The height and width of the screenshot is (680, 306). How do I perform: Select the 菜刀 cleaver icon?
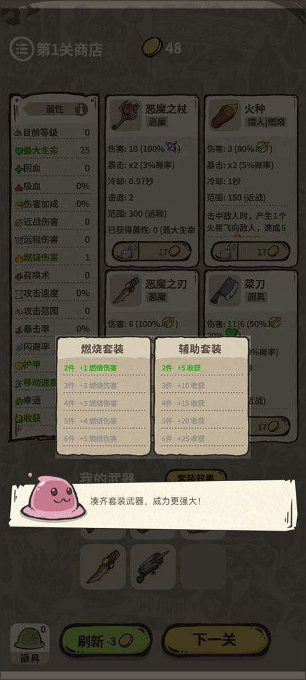click(224, 291)
